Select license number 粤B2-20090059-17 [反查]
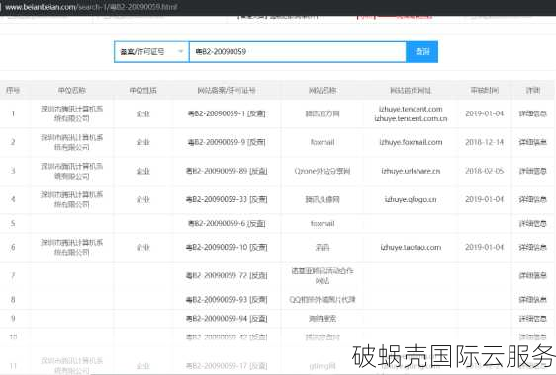 (x=227, y=366)
